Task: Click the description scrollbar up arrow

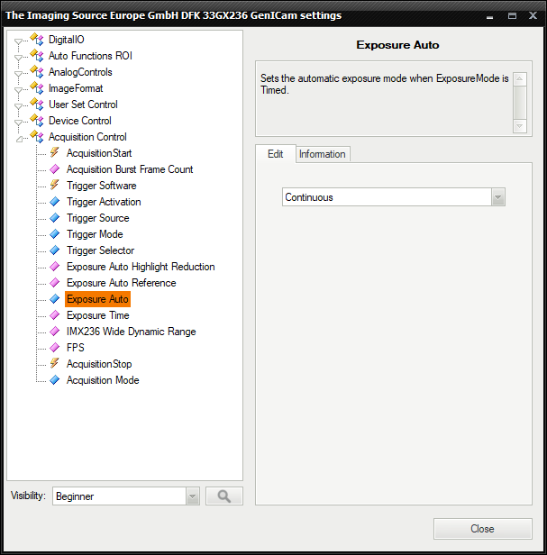Action: click(519, 79)
